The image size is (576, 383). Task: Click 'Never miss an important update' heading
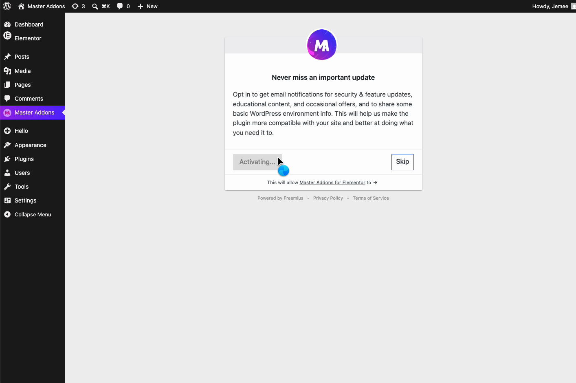point(323,77)
